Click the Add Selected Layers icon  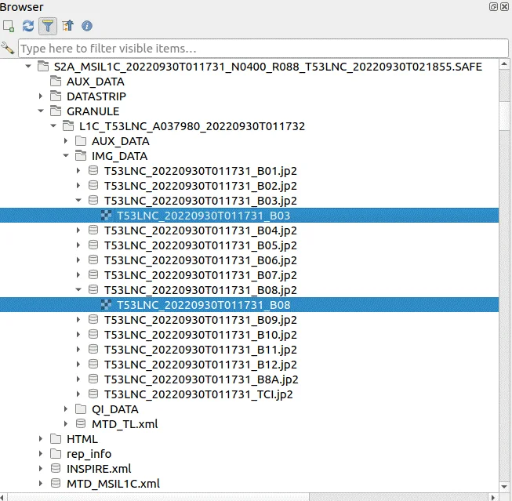pyautogui.click(x=9, y=26)
